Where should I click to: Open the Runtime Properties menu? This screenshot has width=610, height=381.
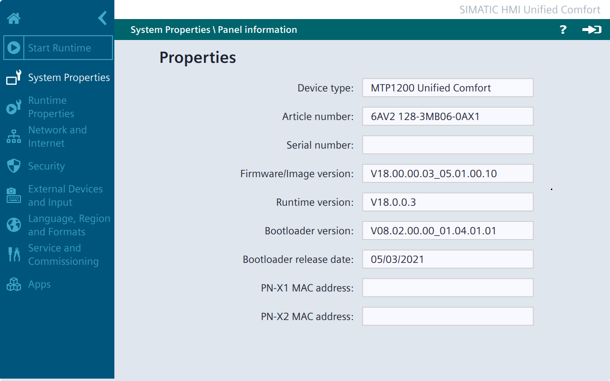coord(51,107)
